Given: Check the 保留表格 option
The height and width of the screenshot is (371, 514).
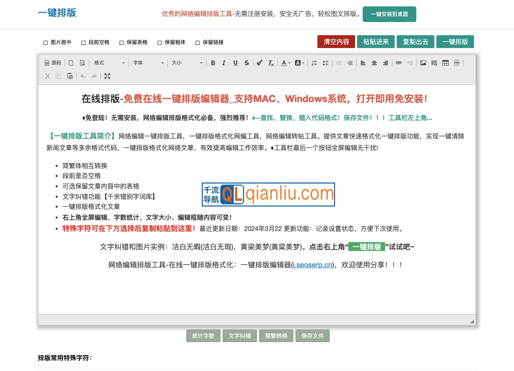Looking at the screenshot, I should point(121,42).
